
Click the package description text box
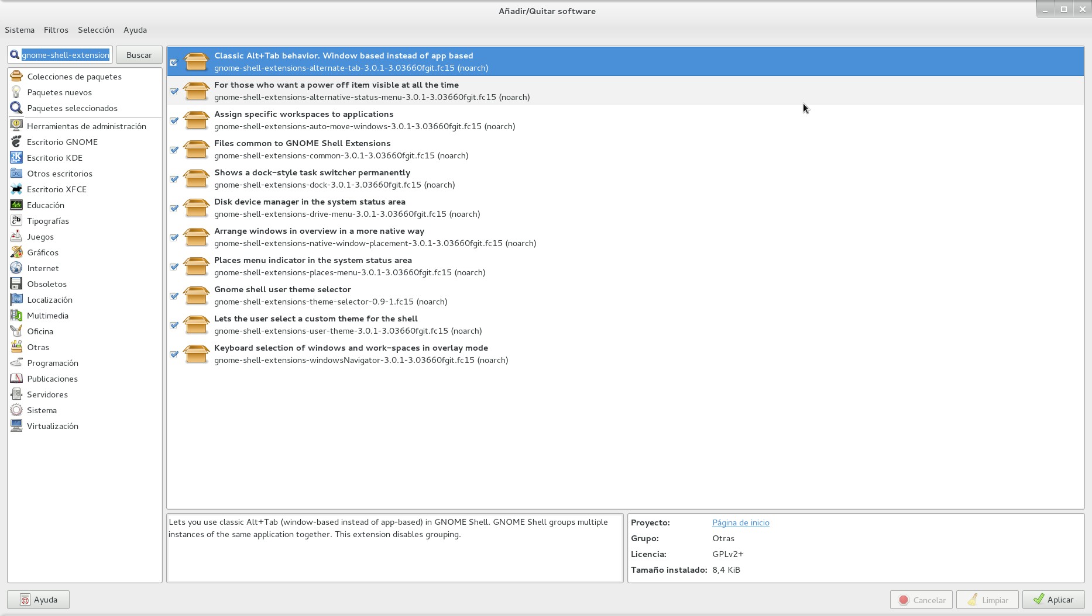[395, 548]
